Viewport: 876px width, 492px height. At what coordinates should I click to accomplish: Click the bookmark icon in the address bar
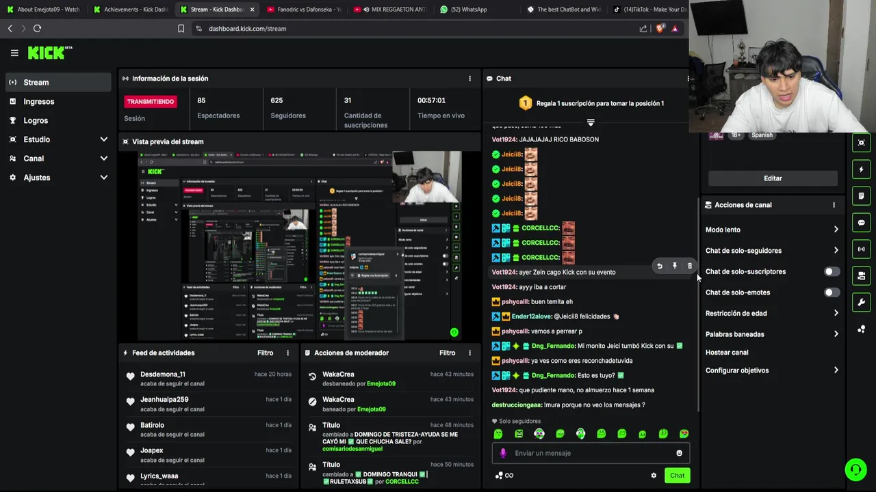coord(181,29)
